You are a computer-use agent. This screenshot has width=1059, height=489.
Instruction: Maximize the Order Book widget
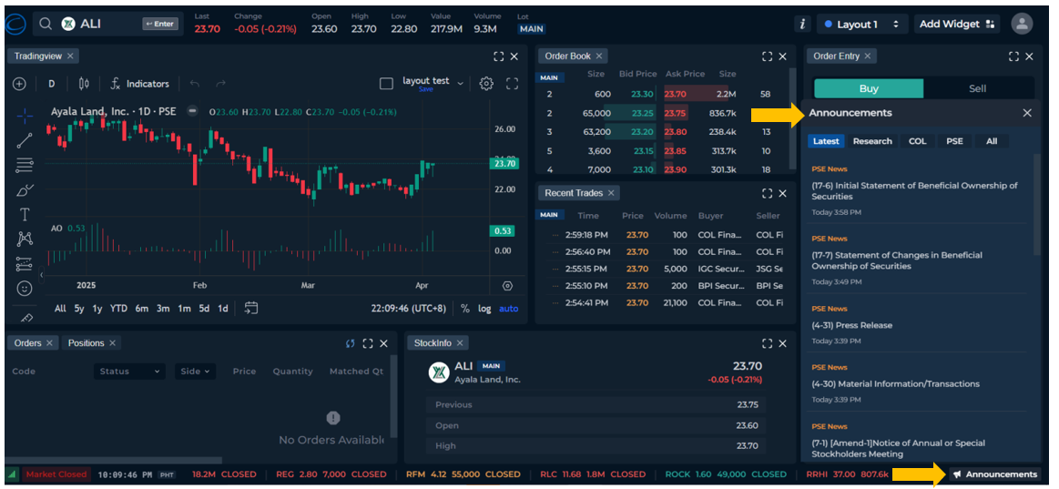pyautogui.click(x=768, y=56)
